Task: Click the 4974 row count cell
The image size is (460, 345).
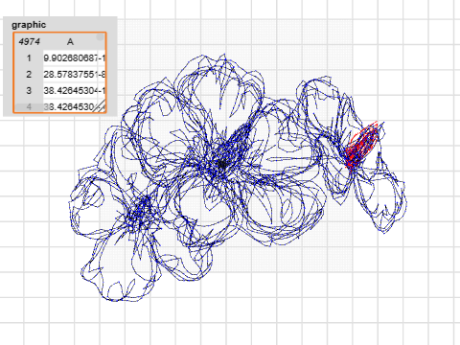Action: point(29,41)
